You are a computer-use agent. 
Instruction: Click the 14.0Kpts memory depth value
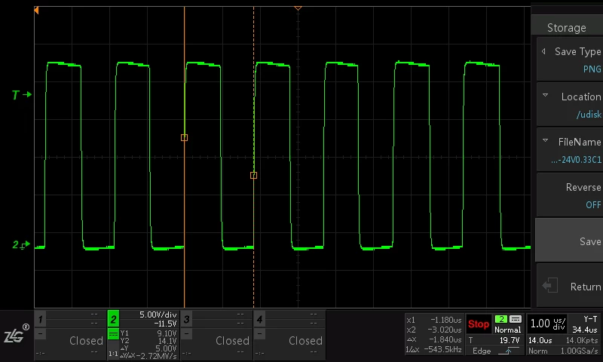click(x=582, y=340)
